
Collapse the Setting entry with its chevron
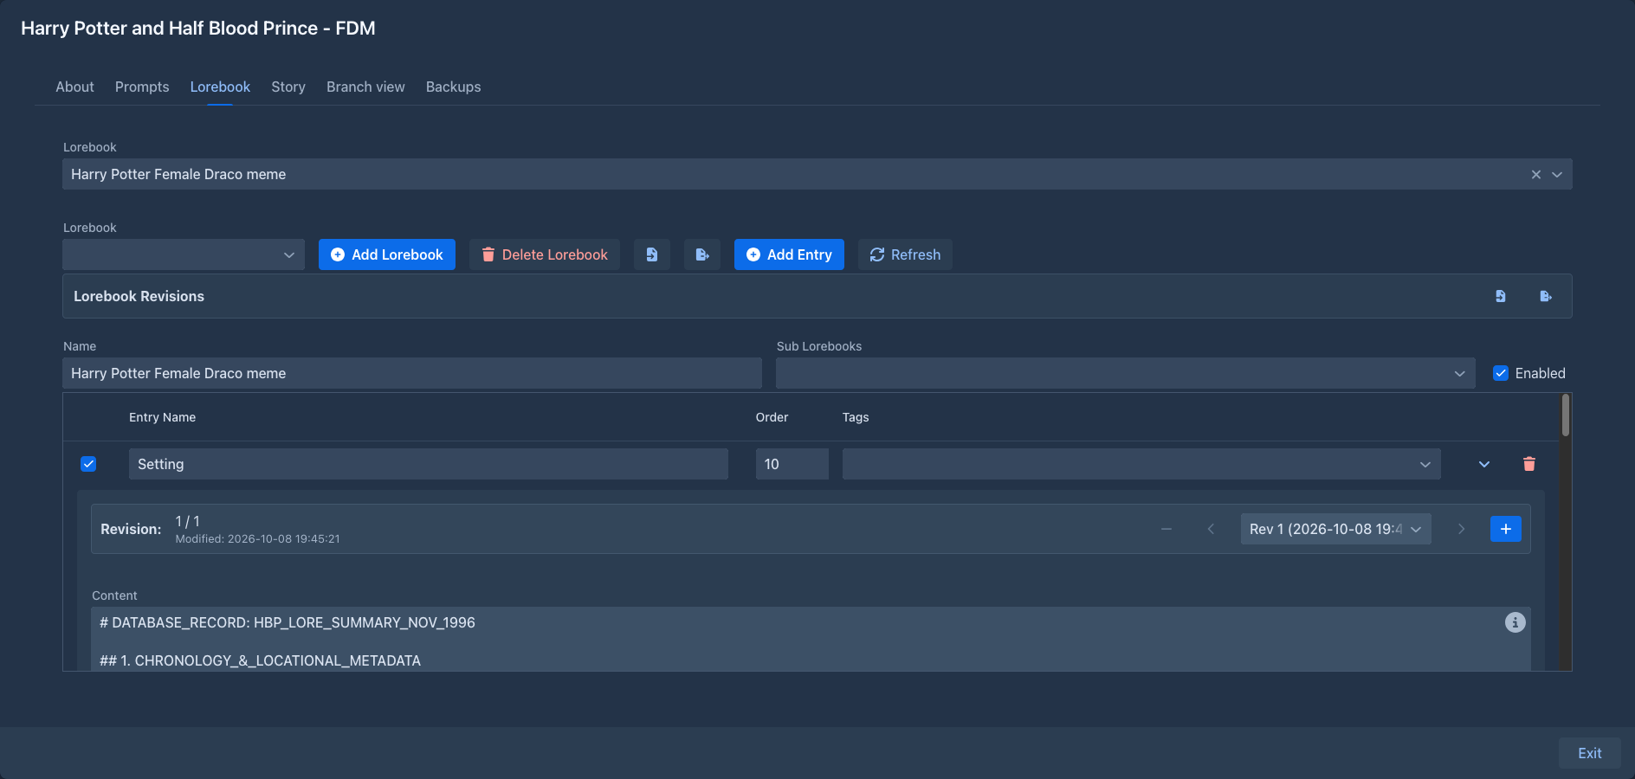(1484, 464)
